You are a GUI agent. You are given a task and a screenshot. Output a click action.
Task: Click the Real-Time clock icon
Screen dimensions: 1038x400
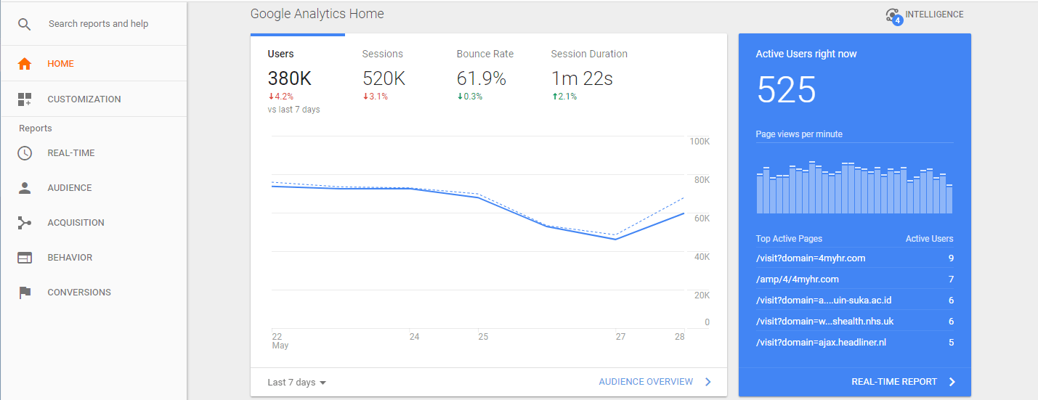(25, 153)
